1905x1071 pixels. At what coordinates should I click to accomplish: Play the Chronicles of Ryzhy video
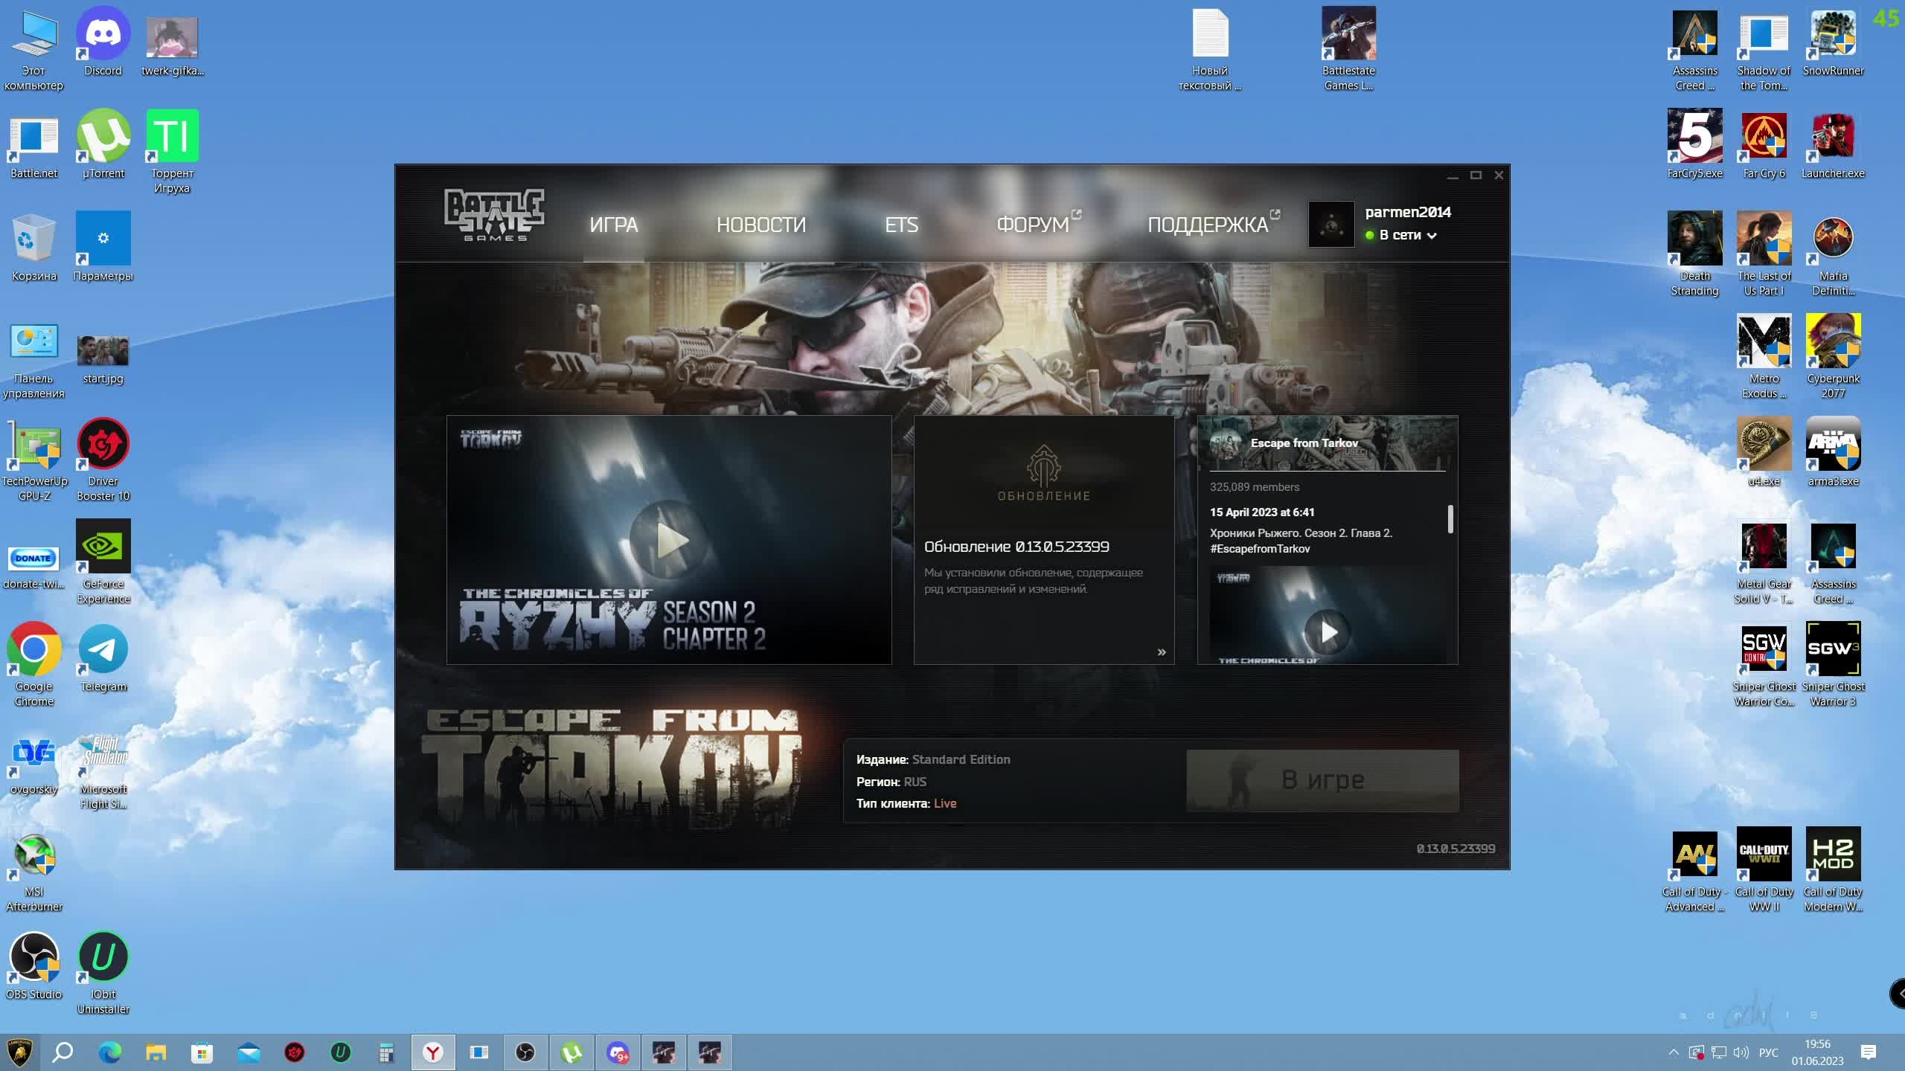670,540
